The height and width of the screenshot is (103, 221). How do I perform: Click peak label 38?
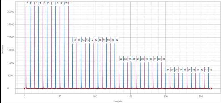point(185,70)
